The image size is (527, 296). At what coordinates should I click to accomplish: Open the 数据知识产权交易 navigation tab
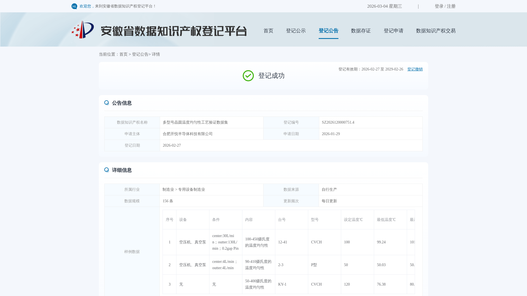tap(436, 31)
